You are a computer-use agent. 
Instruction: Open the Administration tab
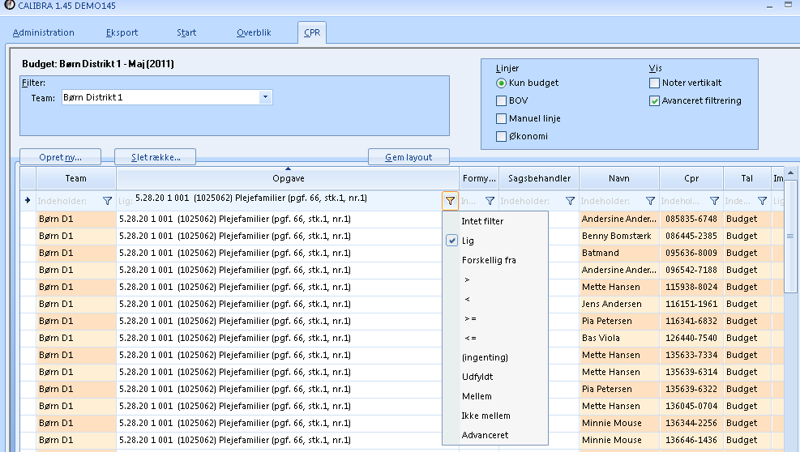44,33
